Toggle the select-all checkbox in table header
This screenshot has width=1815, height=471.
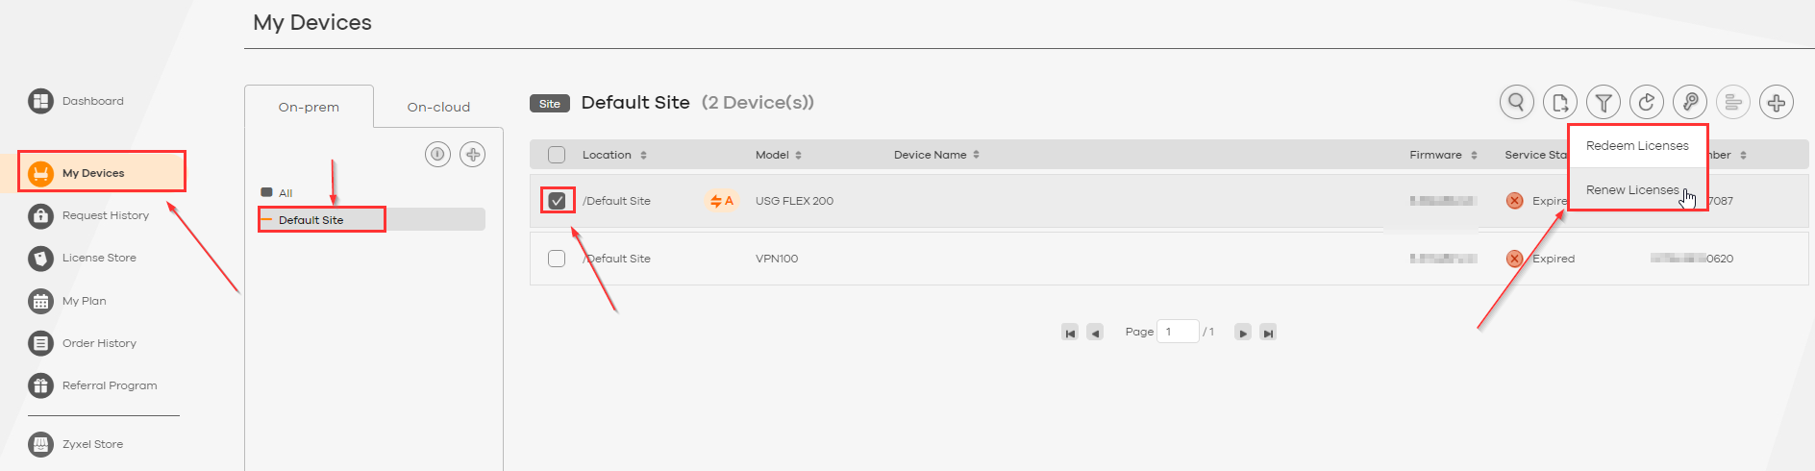pos(557,155)
